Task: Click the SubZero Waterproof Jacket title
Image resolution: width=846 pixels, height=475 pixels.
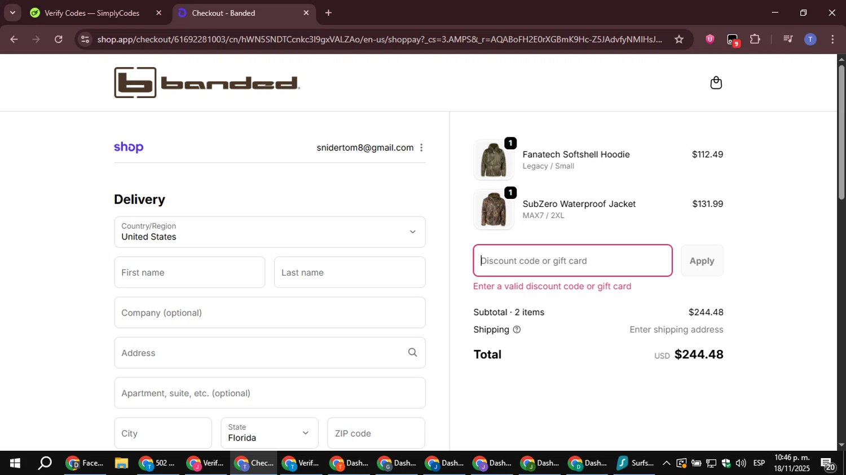Action: (579, 204)
